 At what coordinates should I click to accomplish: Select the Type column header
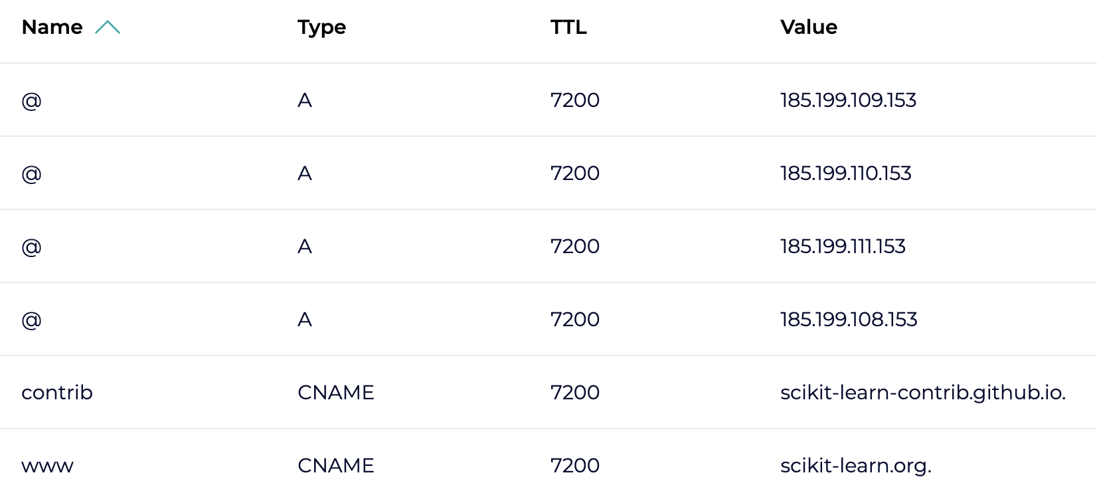[322, 28]
